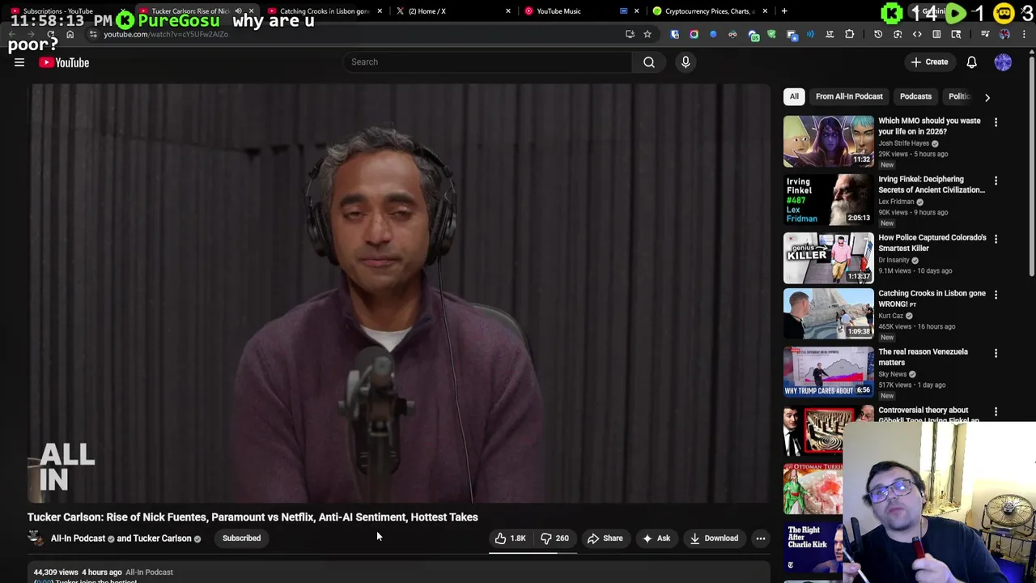Click the browser home button

[x=70, y=34]
